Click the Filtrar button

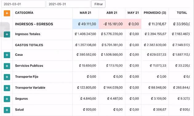point(98,4)
